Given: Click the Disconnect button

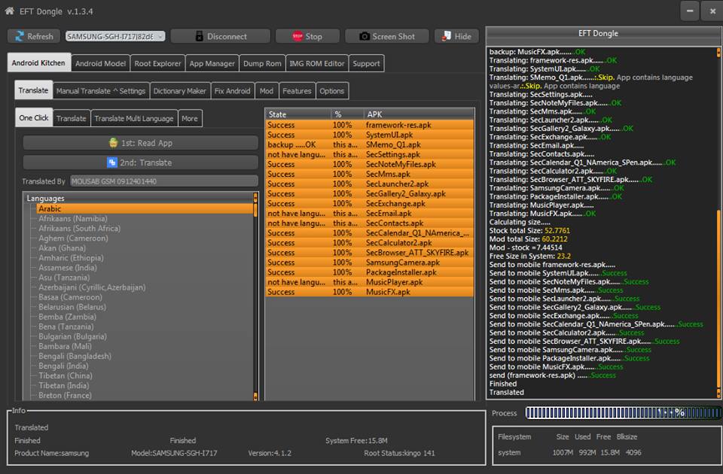Looking at the screenshot, I should point(221,36).
